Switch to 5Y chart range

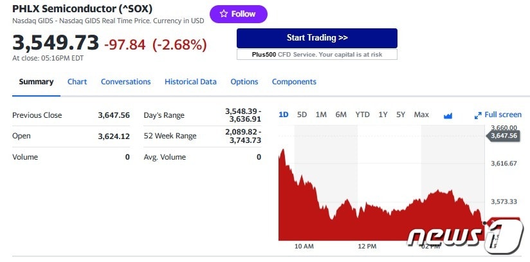coord(401,115)
